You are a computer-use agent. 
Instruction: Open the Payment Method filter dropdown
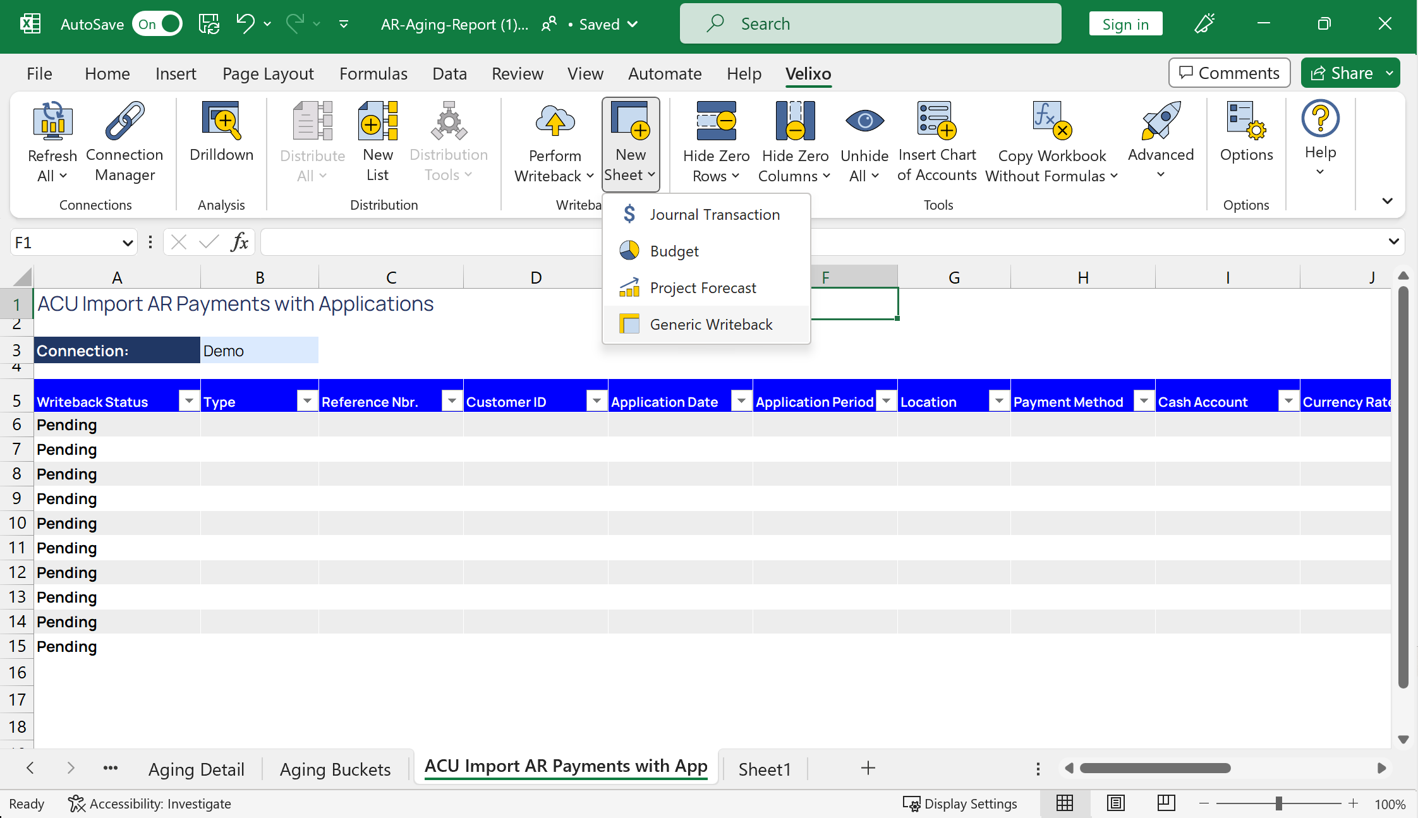point(1144,401)
